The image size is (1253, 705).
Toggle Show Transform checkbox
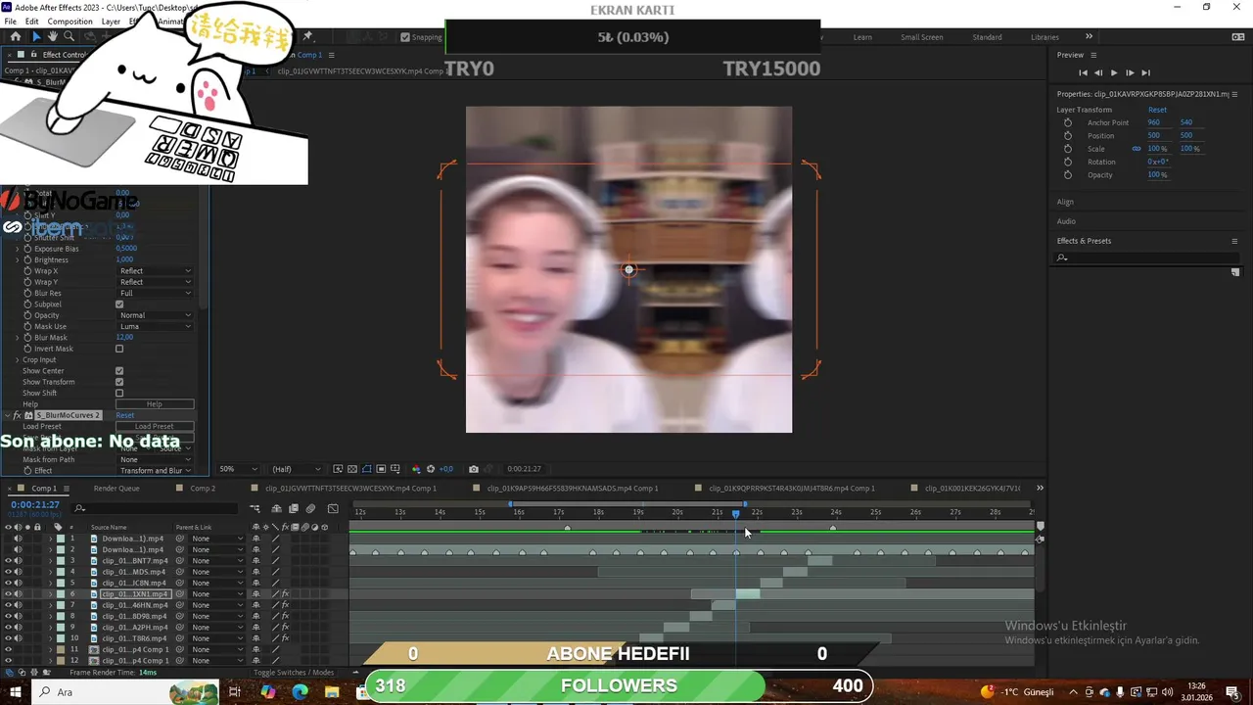[x=119, y=382]
